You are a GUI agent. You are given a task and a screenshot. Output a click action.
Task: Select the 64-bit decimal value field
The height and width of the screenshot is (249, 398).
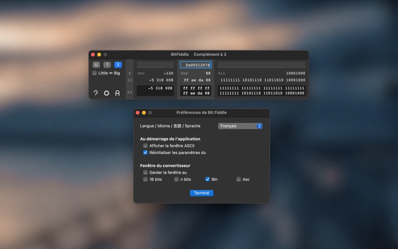pos(155,91)
